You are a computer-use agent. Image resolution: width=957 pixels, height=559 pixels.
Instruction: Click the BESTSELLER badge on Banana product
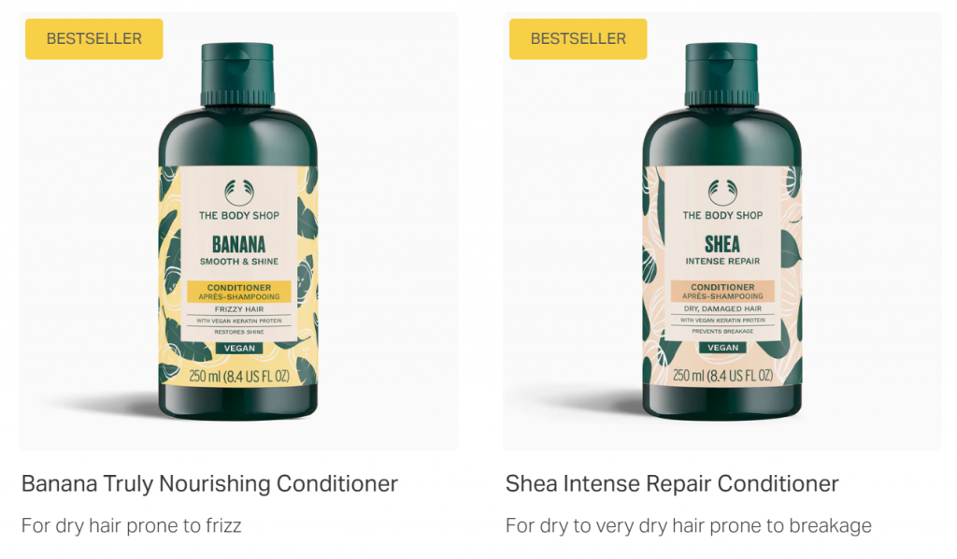pos(94,39)
